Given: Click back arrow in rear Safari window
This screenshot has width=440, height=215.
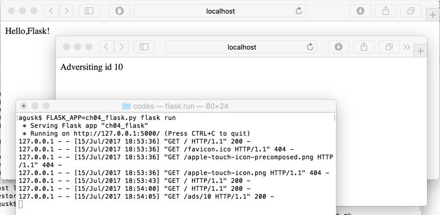Looking at the screenshot, I should pyautogui.click(x=51, y=11).
